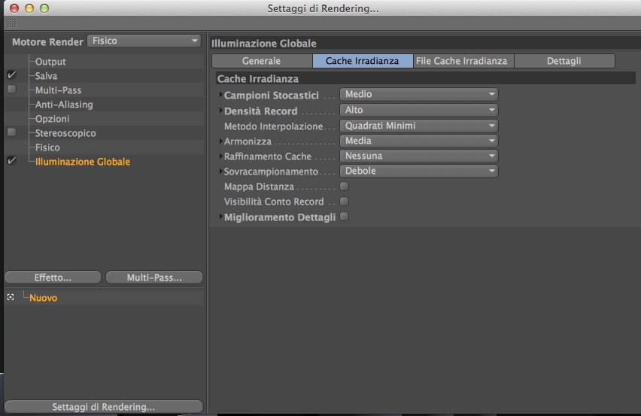Expand the Raffinamento Cache disclosure triangle

(220, 156)
